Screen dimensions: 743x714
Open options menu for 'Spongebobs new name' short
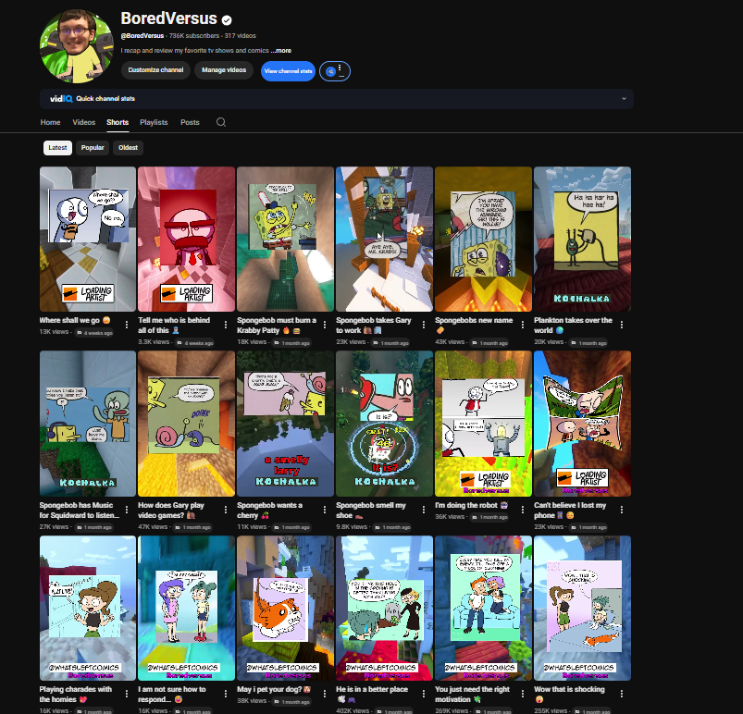click(523, 325)
